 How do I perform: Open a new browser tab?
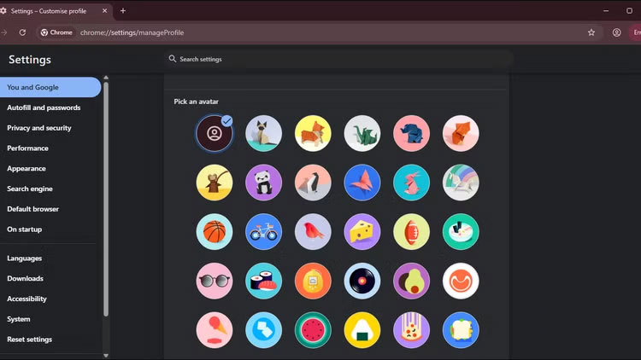[x=123, y=11]
